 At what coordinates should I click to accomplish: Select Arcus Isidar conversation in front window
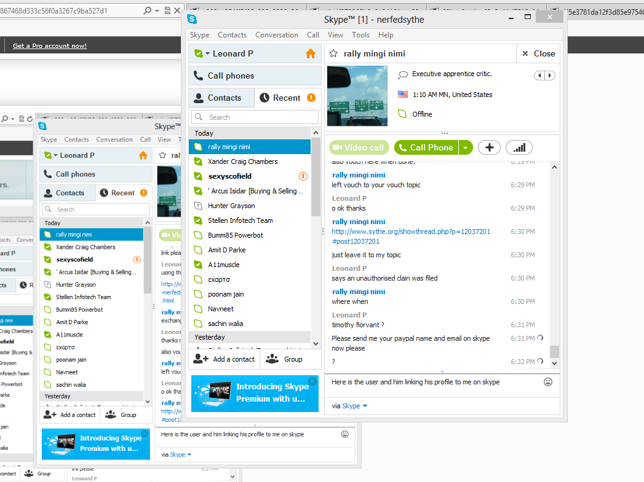tap(250, 191)
